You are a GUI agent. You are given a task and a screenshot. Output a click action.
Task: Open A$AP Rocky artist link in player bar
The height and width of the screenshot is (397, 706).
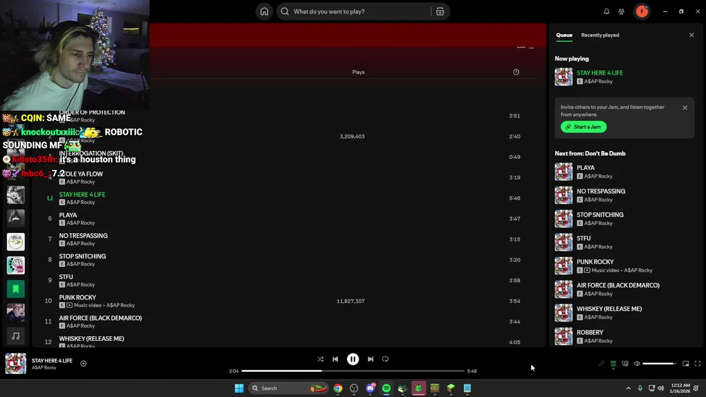[x=44, y=368]
